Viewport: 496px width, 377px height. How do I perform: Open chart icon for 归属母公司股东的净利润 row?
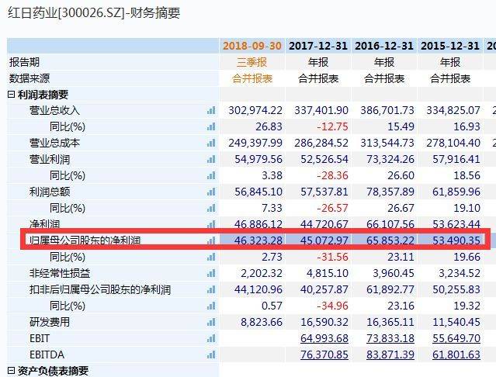click(x=211, y=240)
